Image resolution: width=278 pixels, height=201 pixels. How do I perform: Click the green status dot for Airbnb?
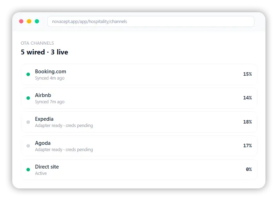tap(28, 98)
